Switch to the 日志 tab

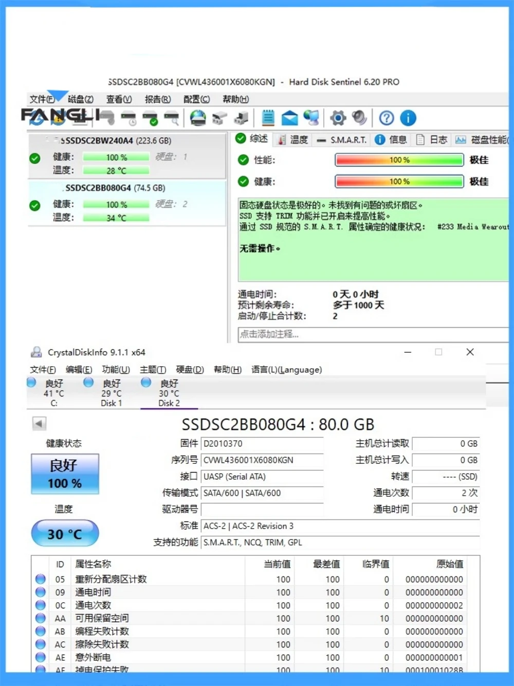pyautogui.click(x=432, y=139)
